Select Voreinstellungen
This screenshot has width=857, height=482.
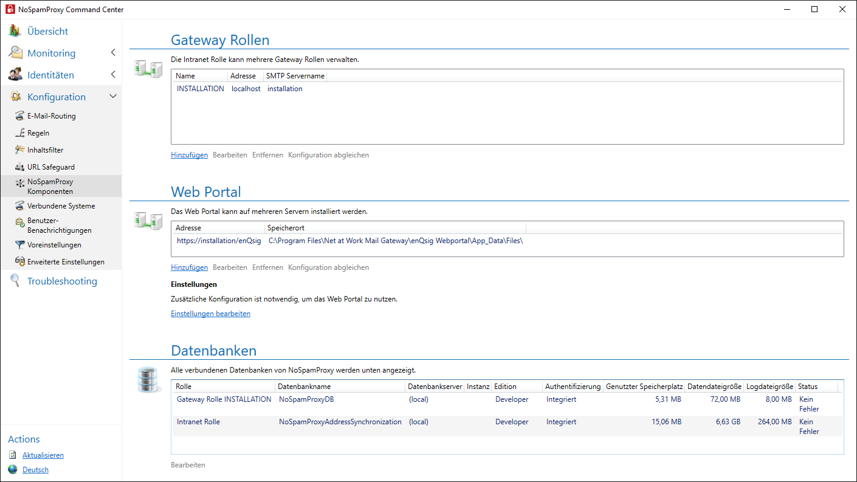click(x=54, y=245)
